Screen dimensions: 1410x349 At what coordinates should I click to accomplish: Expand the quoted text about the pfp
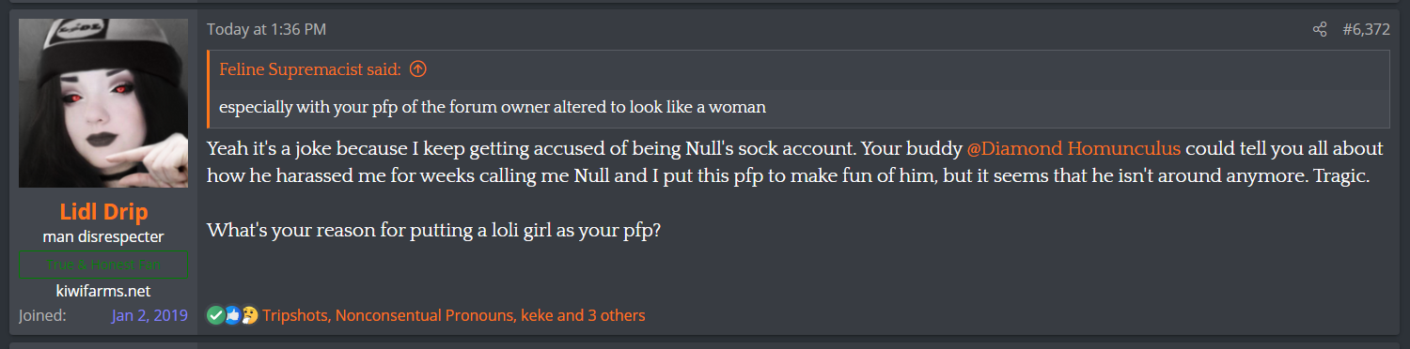point(799,108)
